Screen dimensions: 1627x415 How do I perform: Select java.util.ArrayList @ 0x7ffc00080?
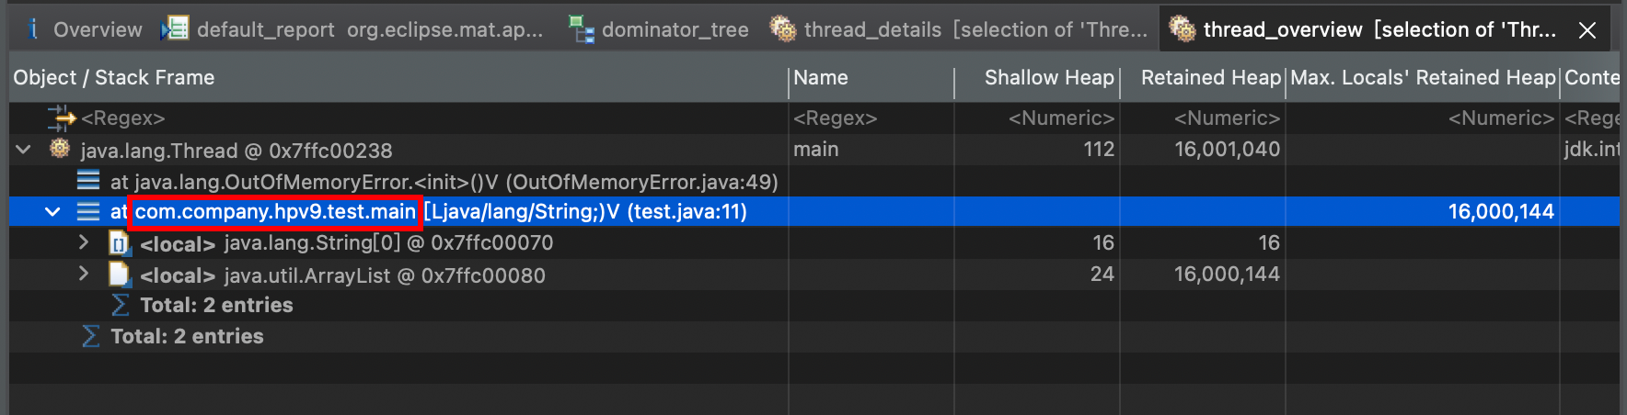pos(385,275)
